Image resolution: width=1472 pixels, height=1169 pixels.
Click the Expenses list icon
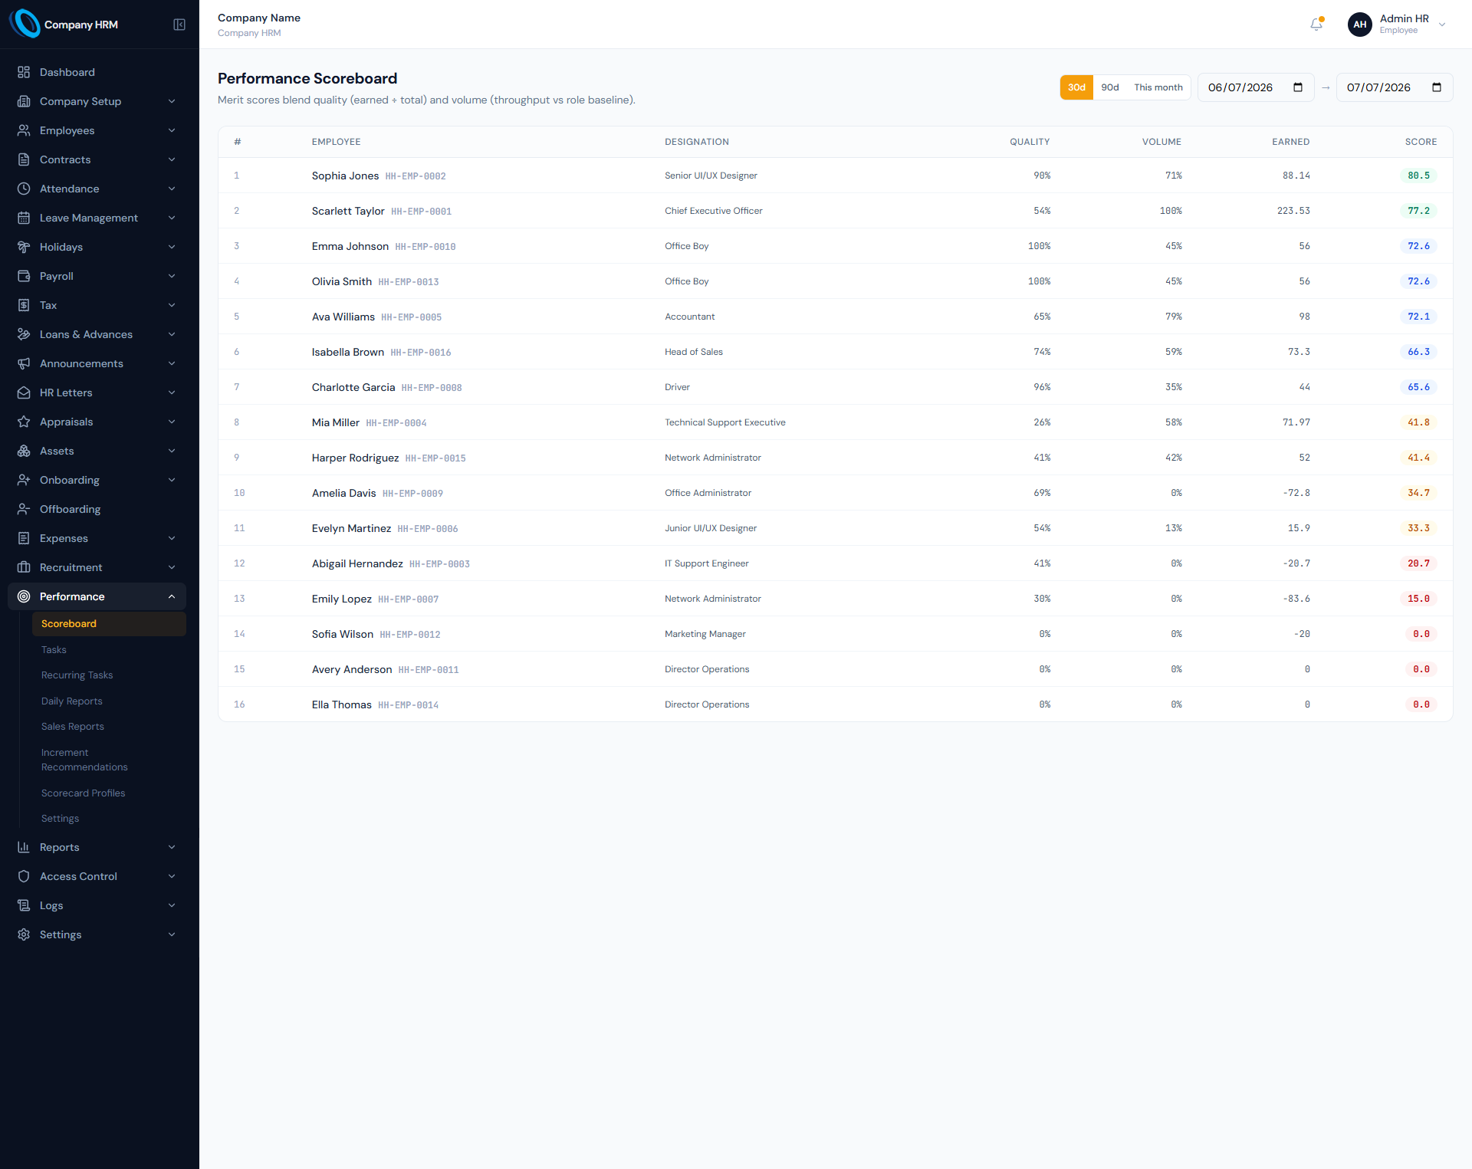click(24, 538)
